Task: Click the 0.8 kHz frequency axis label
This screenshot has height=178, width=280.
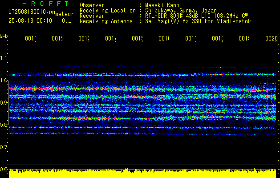Action: pos(4,125)
